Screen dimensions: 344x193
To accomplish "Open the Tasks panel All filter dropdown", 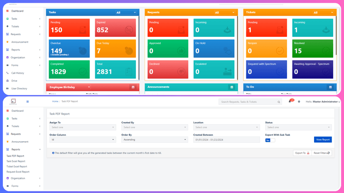I will 126,13.
